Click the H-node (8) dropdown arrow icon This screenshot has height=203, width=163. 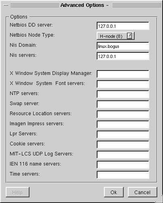129,36
